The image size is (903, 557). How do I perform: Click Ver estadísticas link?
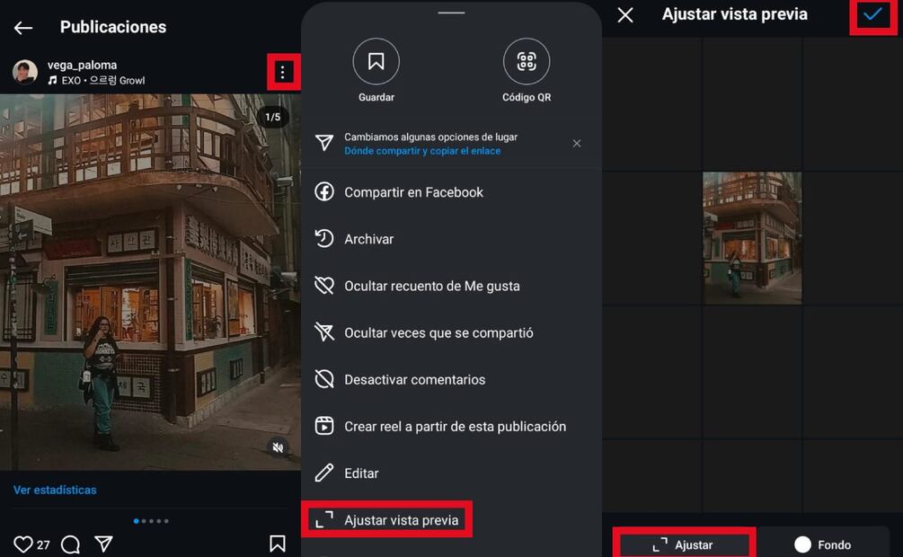coord(55,490)
